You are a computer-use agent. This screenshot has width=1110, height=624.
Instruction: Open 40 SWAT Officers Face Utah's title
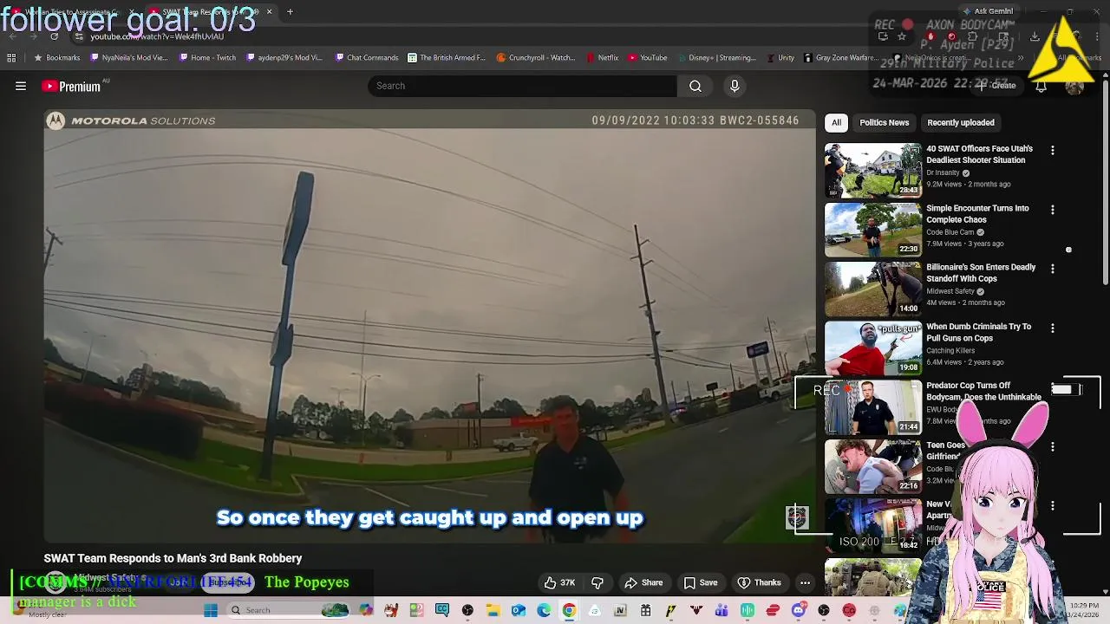(x=979, y=154)
